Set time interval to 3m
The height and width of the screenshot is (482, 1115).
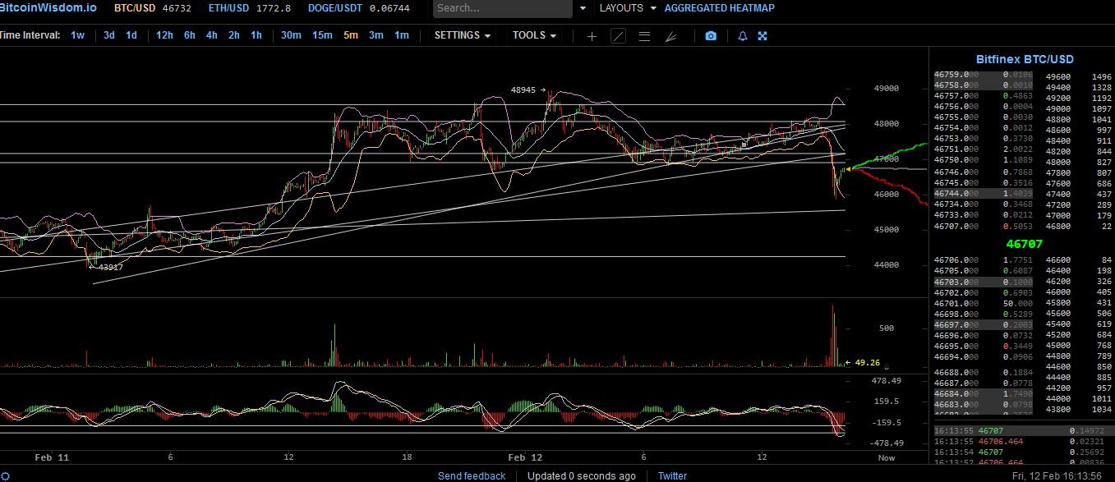click(x=376, y=35)
